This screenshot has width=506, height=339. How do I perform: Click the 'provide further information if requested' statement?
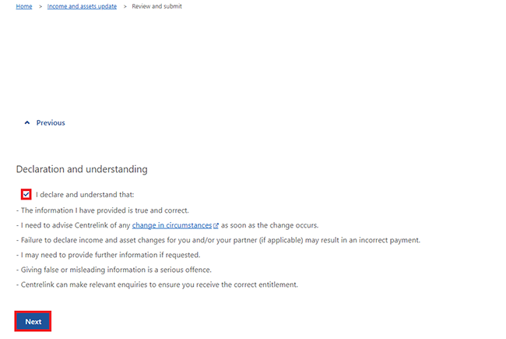tap(109, 255)
